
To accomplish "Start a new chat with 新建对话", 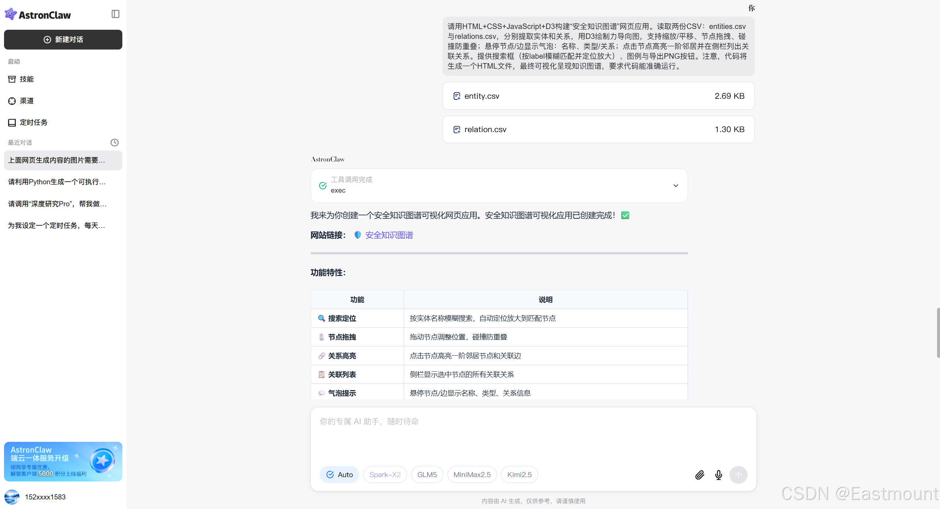I will [63, 40].
